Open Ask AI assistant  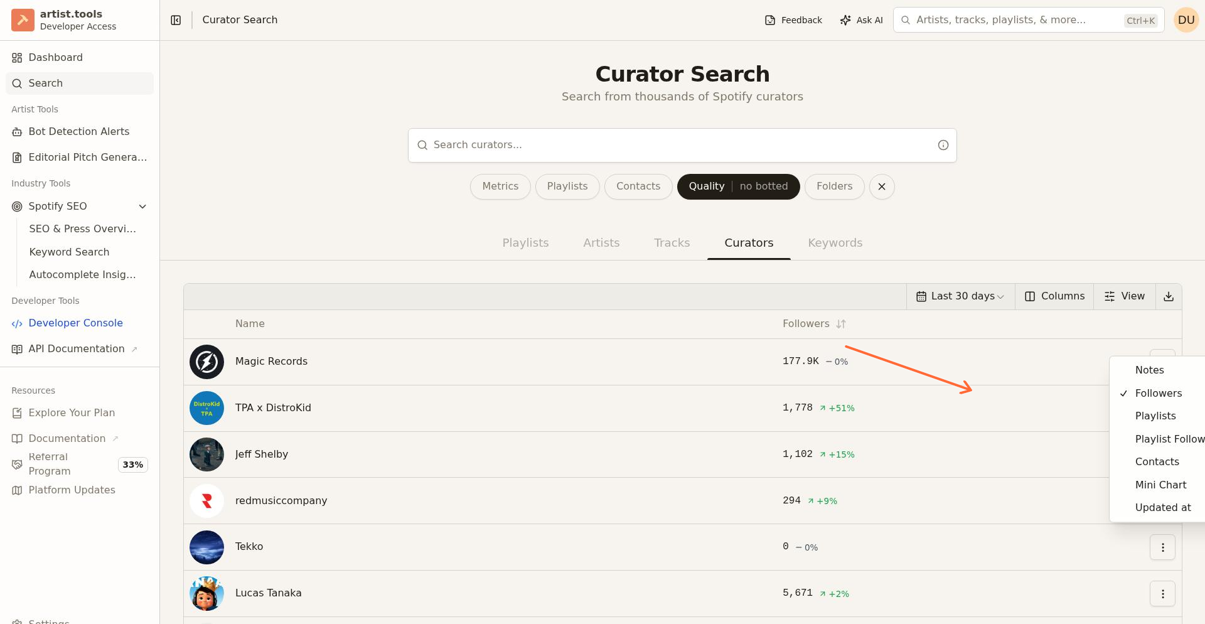[x=861, y=20]
